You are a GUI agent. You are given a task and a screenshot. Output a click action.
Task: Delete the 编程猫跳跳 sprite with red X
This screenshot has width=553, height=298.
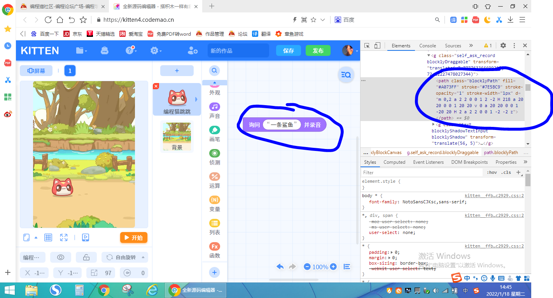pos(156,86)
